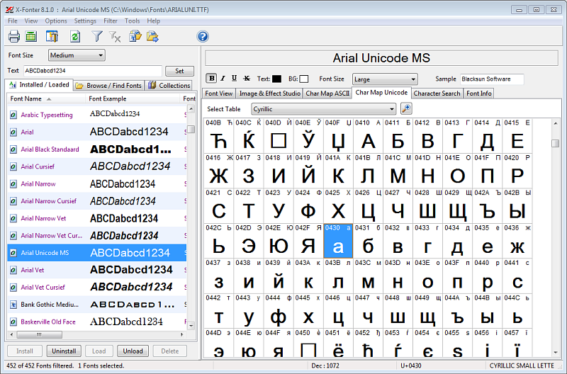Apply the funnel Filter icon
The width and height of the screenshot is (567, 374).
(x=97, y=36)
